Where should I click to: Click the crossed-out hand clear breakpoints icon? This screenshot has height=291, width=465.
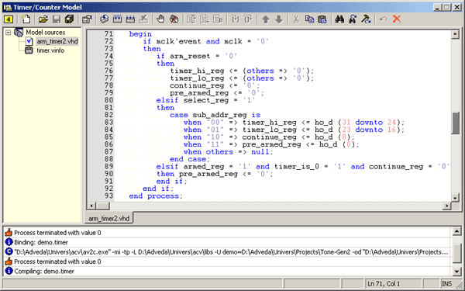click(174, 19)
